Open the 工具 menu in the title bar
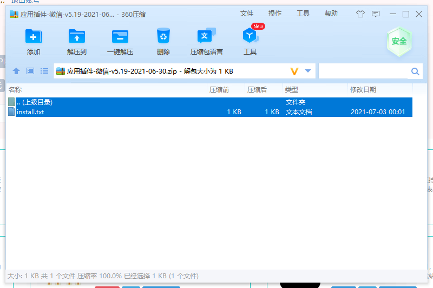This screenshot has height=288, width=433. point(303,14)
